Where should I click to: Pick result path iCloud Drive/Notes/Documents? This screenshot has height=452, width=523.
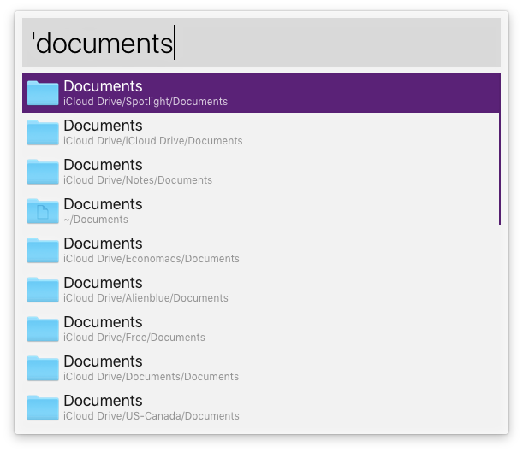[138, 180]
